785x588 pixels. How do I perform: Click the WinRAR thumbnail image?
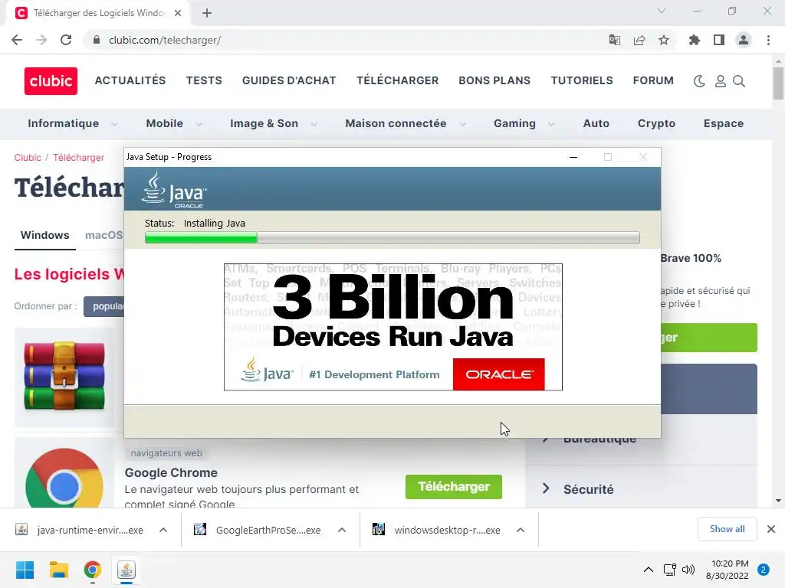click(x=64, y=377)
